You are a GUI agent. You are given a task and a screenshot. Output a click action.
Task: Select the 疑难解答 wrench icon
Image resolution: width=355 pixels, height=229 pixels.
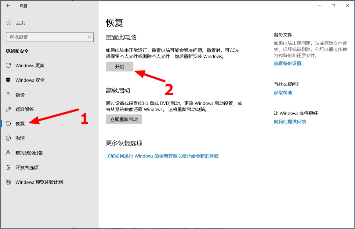coord(8,109)
